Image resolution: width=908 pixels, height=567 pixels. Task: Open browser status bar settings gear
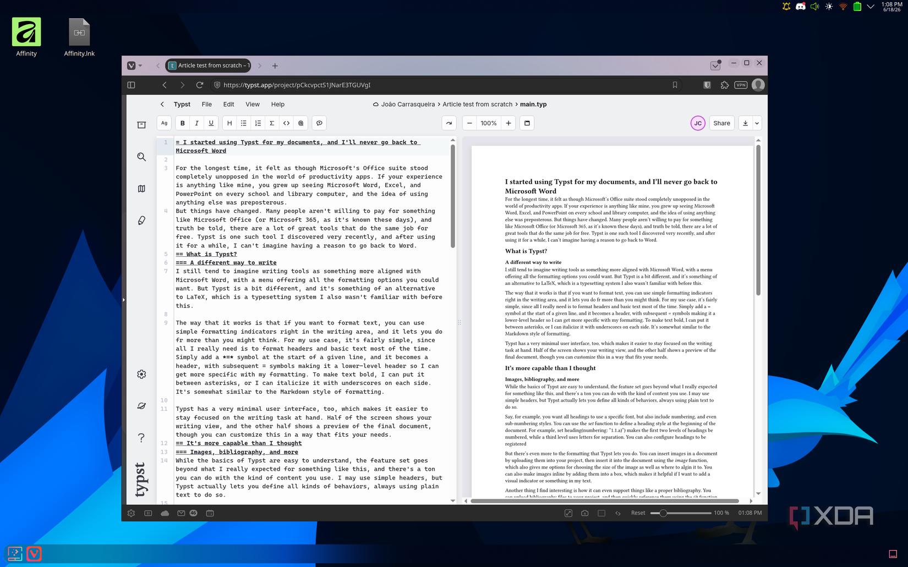point(131,513)
